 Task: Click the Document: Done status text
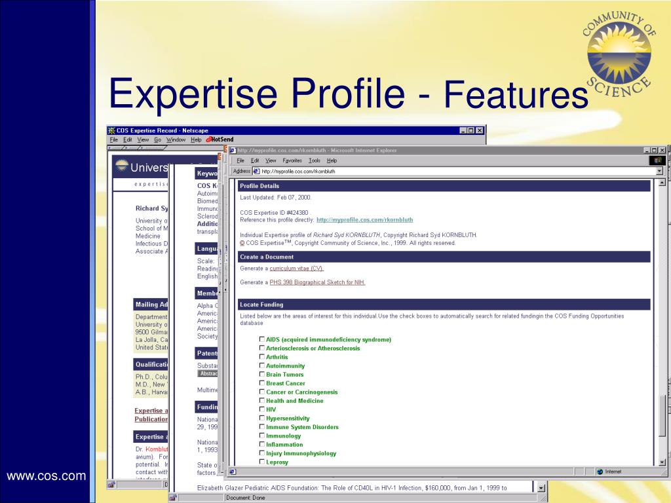pos(246,498)
